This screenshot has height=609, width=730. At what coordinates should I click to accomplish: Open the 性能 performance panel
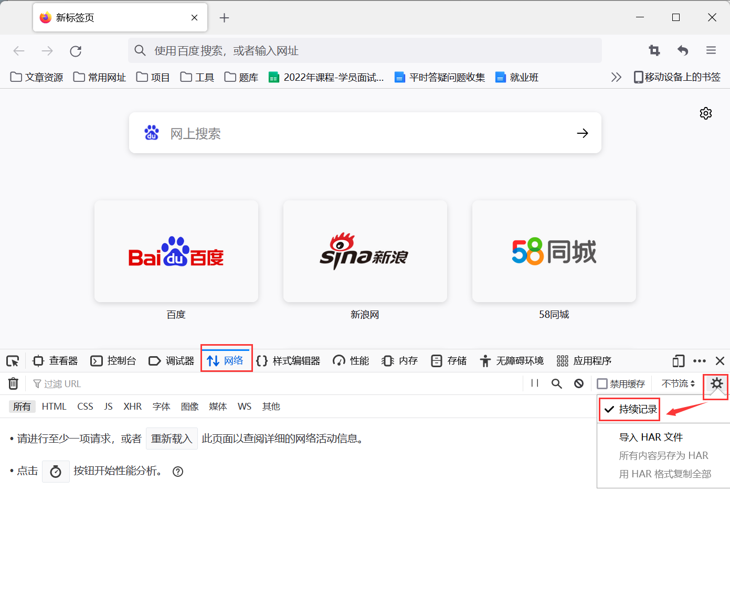351,360
